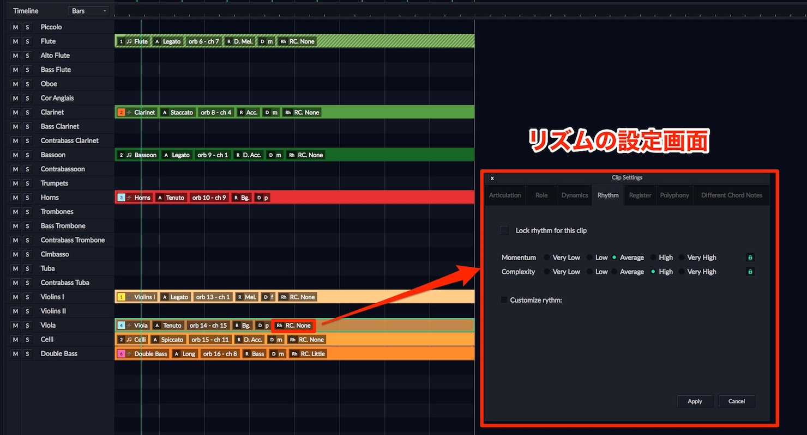Click the Double Bass clip Bass role tag
The height and width of the screenshot is (435, 807).
(x=254, y=354)
